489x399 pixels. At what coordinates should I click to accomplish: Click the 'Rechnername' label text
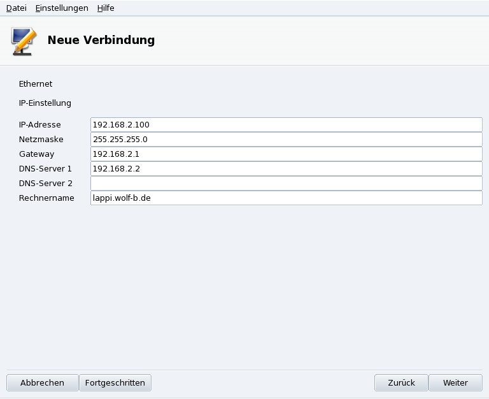click(46, 198)
